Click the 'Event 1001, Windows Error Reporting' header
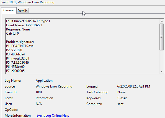The height and width of the screenshot is (118, 165). click(27, 2)
